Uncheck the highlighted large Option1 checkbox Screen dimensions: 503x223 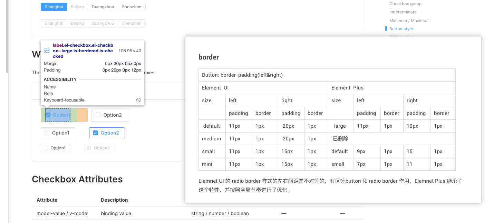48,115
